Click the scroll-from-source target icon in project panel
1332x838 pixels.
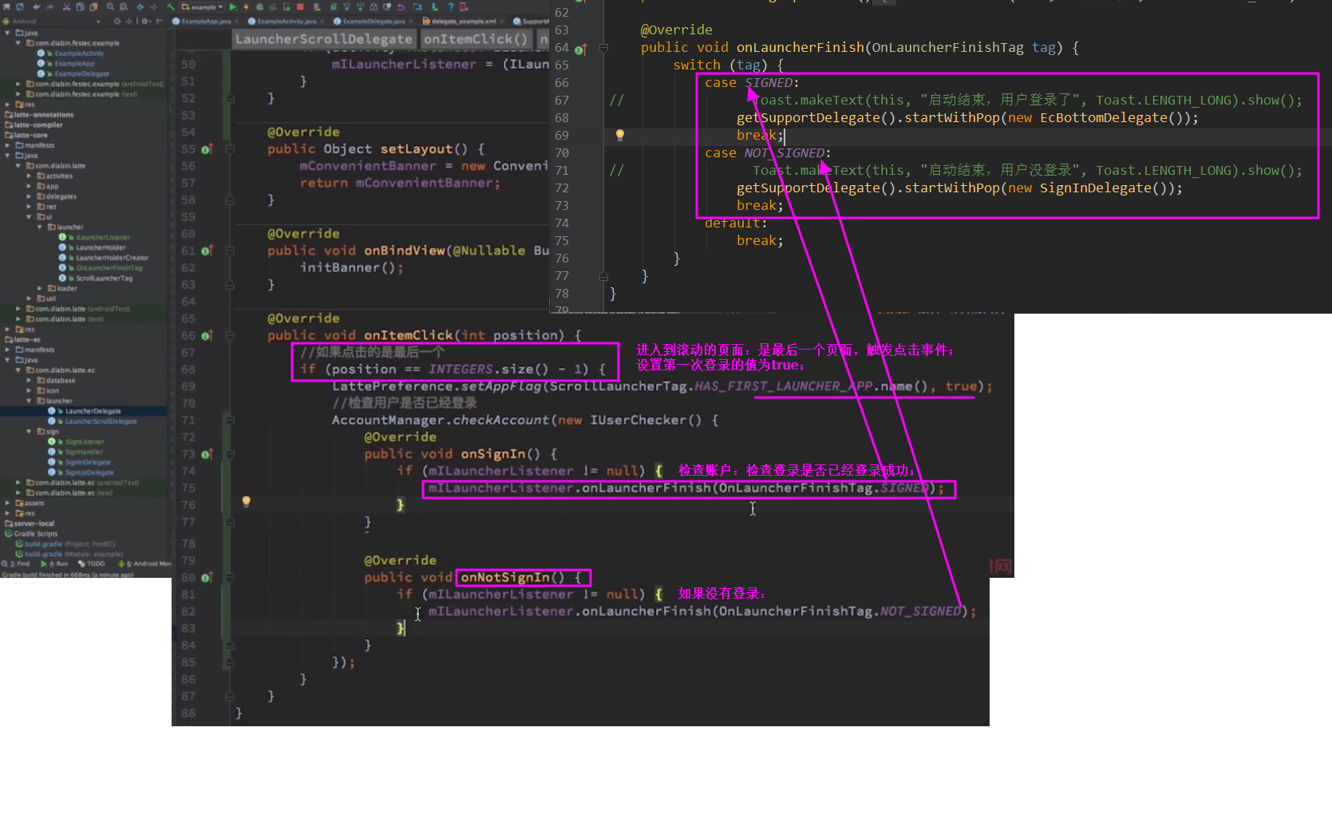(x=117, y=21)
